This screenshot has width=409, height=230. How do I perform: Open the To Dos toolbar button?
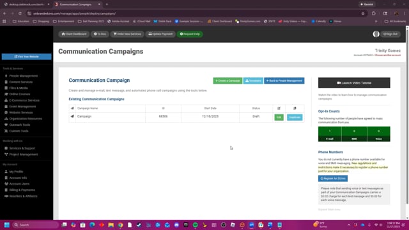coord(100,34)
